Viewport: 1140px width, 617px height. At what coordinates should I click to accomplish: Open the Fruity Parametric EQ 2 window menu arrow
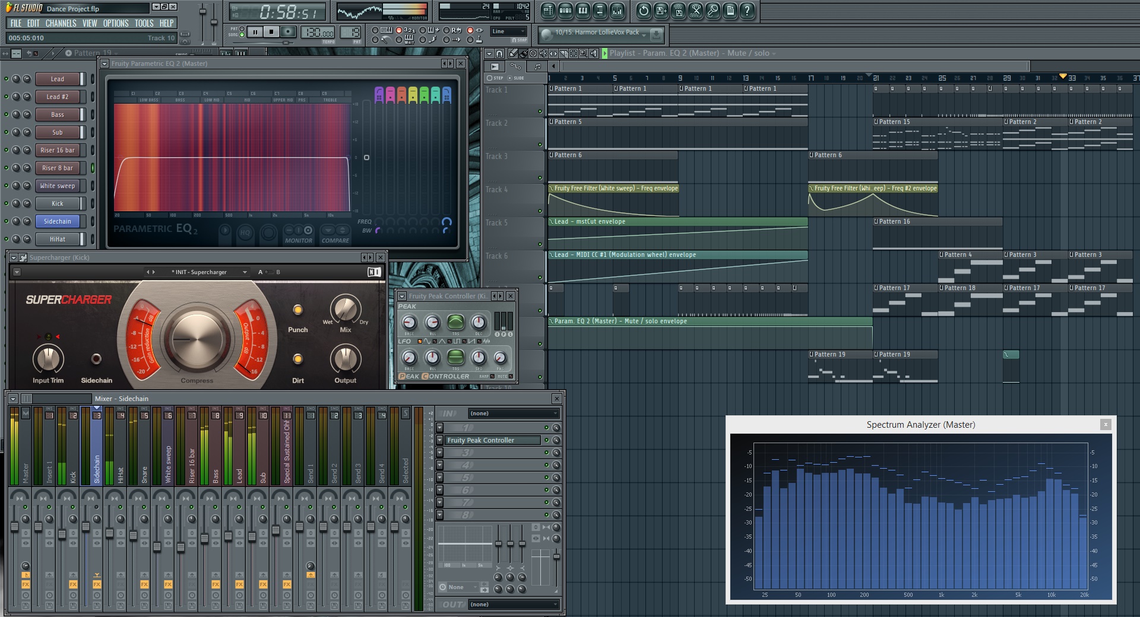point(104,63)
